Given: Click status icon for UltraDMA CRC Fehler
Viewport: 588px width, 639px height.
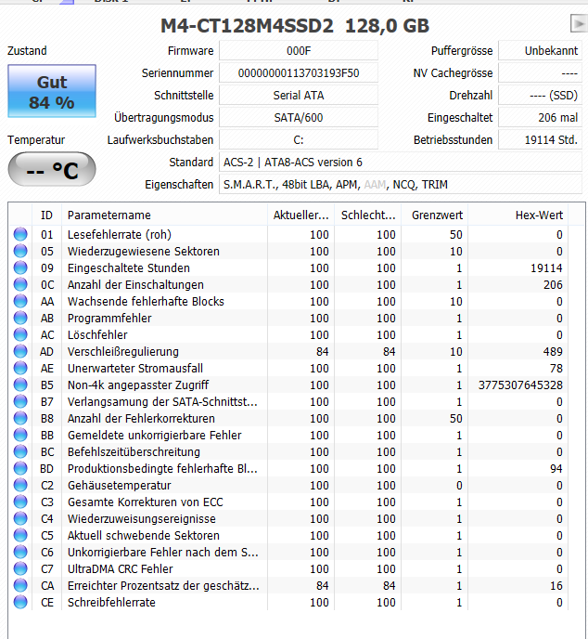Looking at the screenshot, I should click(x=20, y=568).
